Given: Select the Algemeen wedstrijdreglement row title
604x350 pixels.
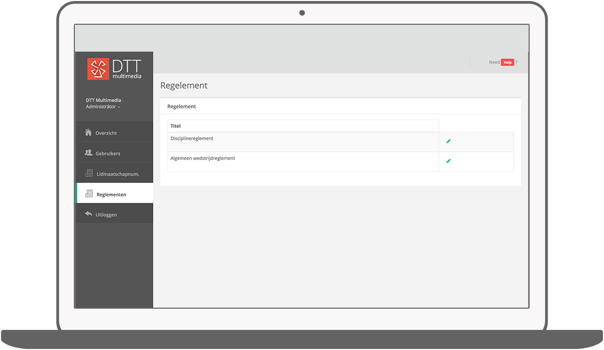Looking at the screenshot, I should [202, 158].
